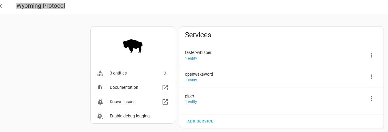Select the Documentation list item
This screenshot has height=132, width=388.
click(x=124, y=87)
